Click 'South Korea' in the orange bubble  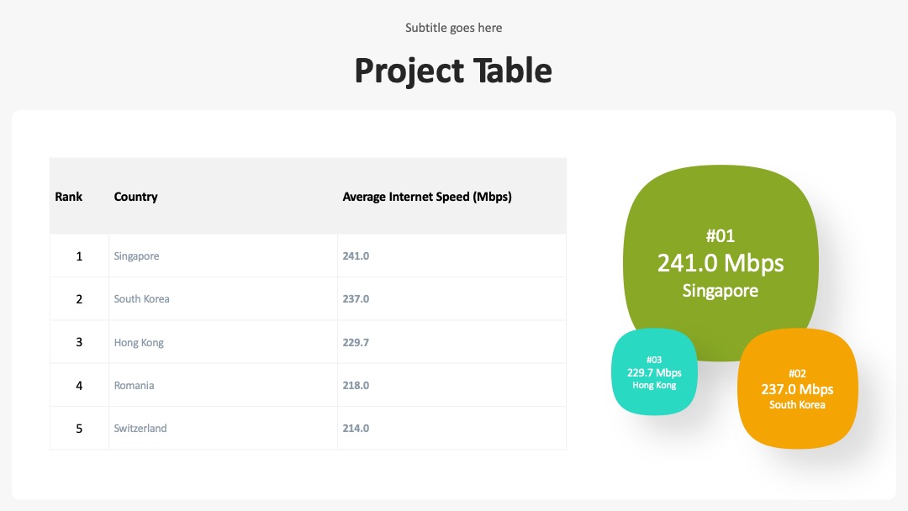coord(797,405)
